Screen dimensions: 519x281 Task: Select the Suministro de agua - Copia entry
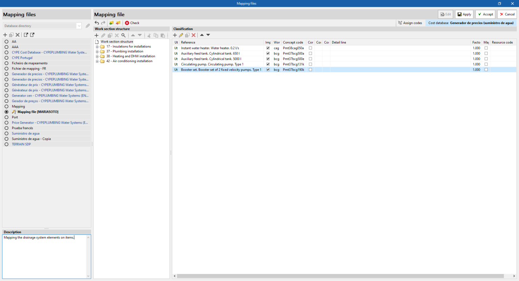[47, 139]
